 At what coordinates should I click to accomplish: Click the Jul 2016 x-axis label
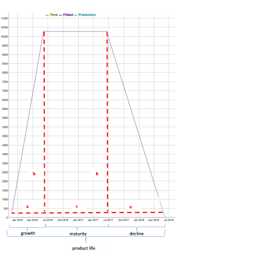tap(47, 220)
